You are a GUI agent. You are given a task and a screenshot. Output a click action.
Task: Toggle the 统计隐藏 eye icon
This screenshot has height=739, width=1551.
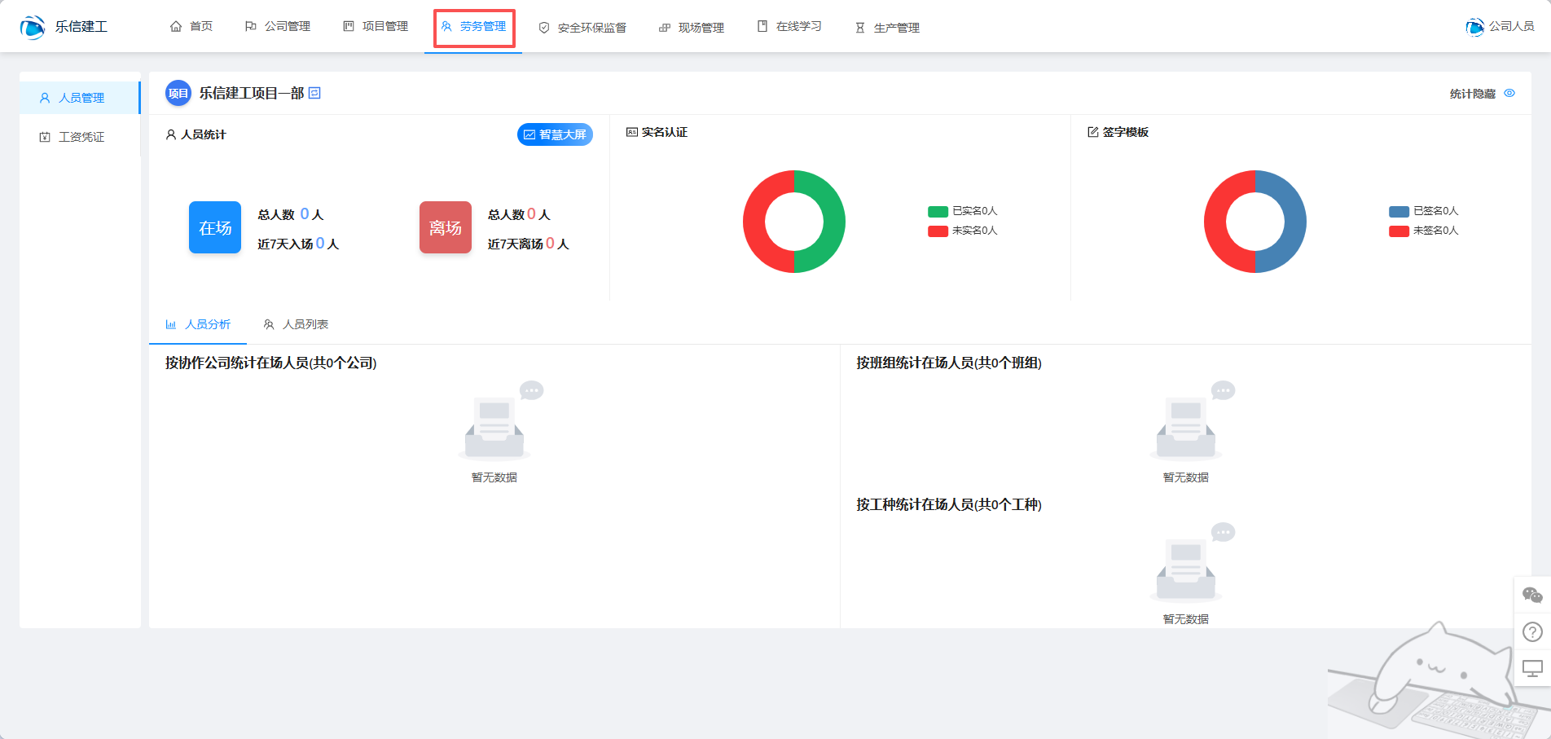coord(1509,94)
